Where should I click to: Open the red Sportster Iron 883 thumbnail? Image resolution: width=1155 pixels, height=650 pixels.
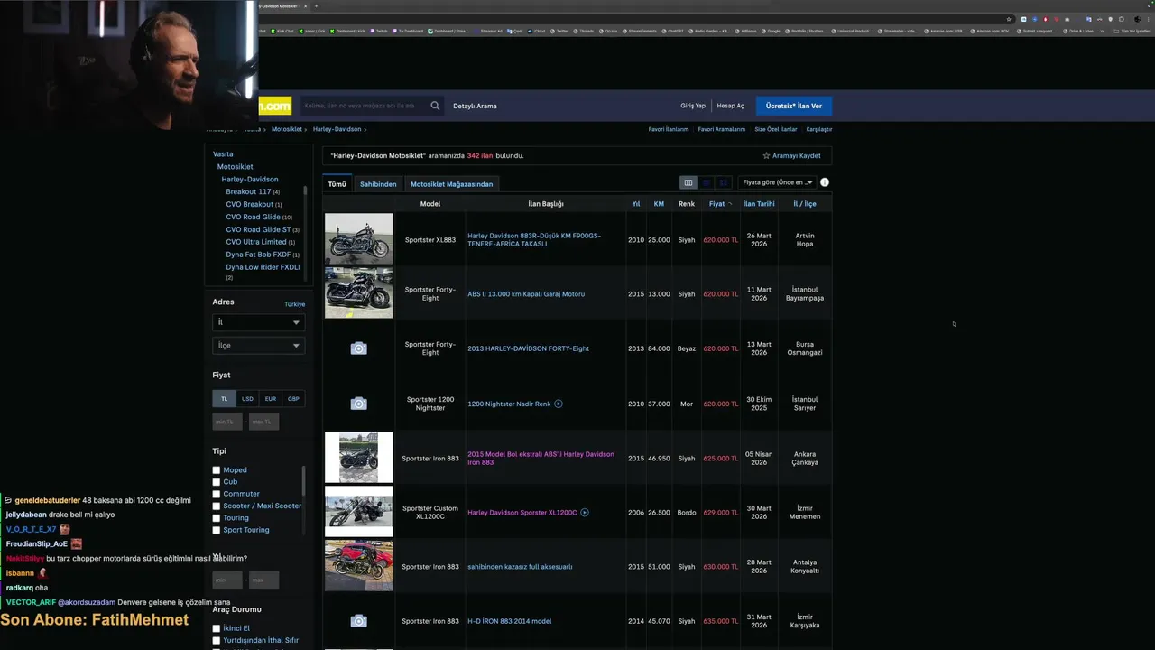click(358, 565)
